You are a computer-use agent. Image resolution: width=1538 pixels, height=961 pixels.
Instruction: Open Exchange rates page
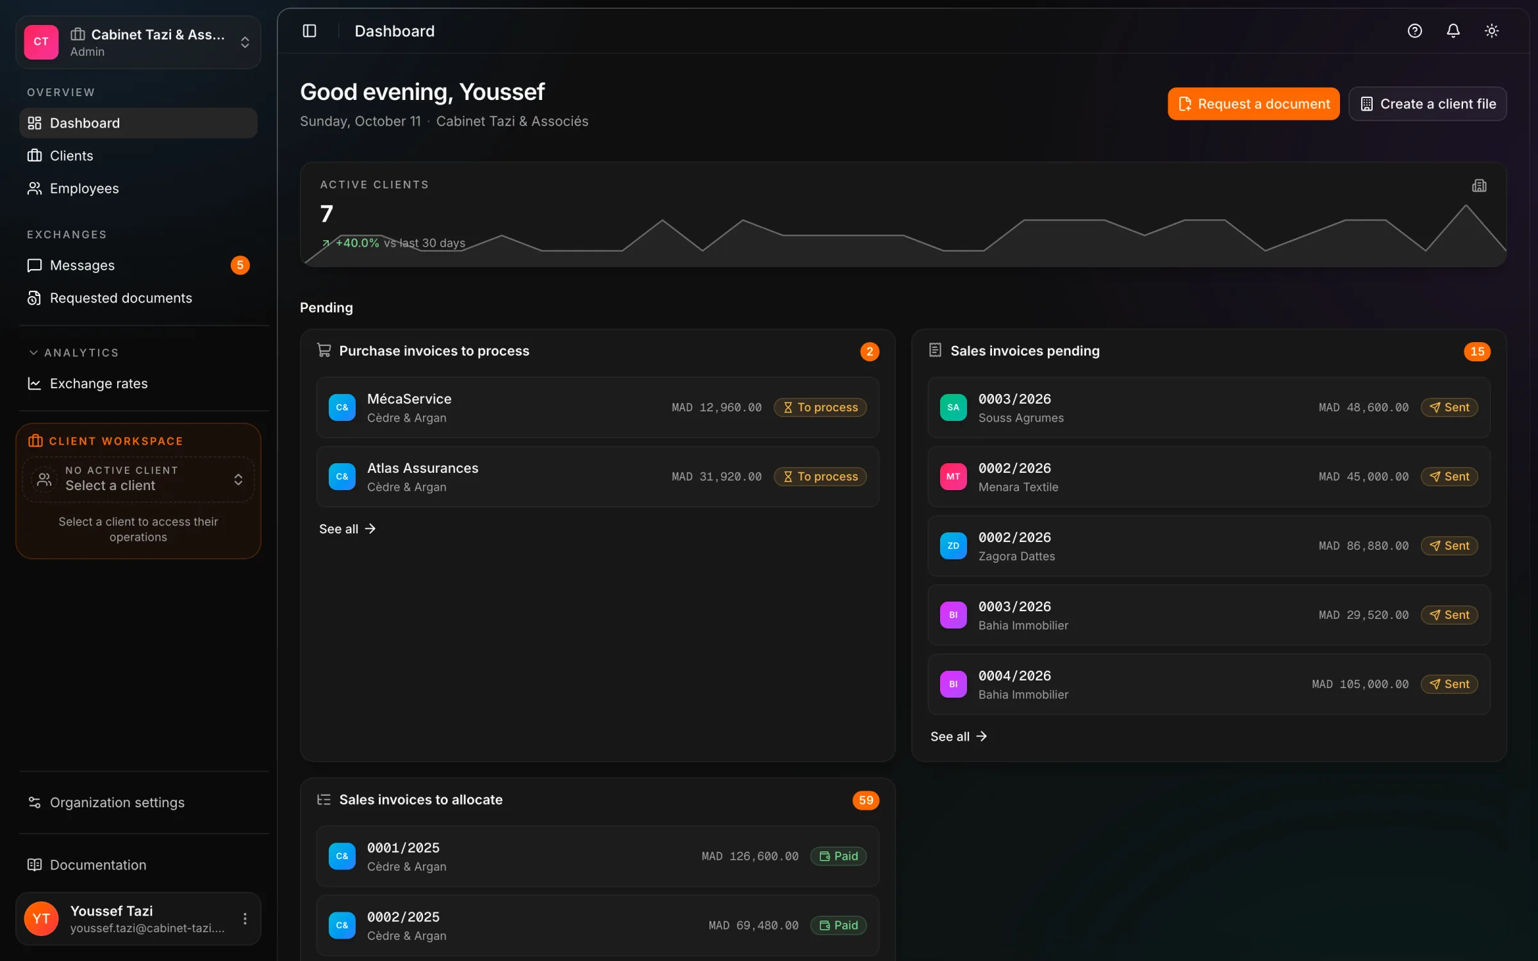coord(138,383)
